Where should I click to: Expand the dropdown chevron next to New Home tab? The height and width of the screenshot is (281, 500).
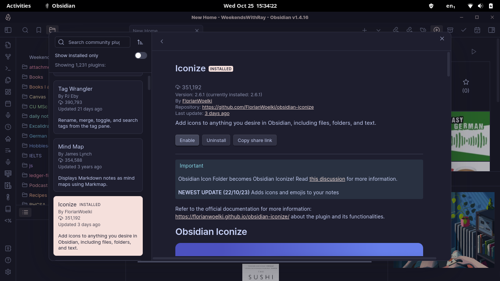[x=378, y=30]
